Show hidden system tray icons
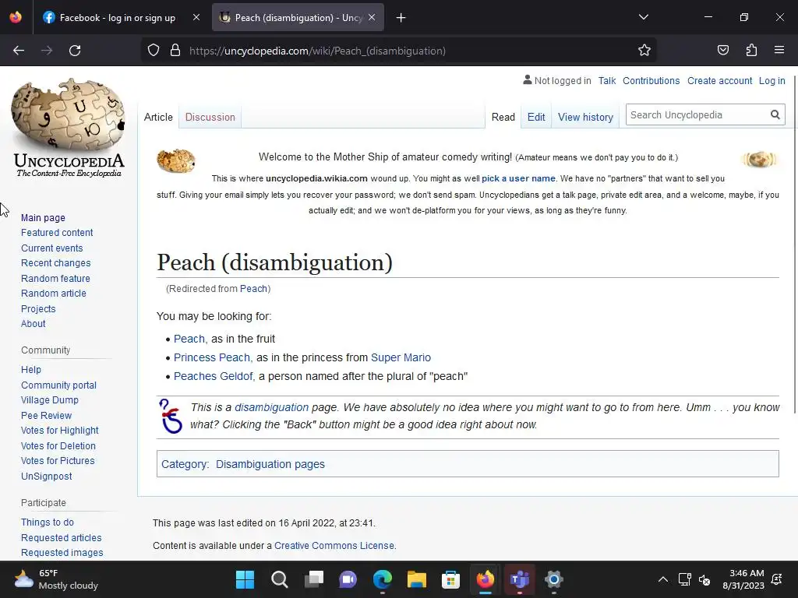 tap(662, 579)
